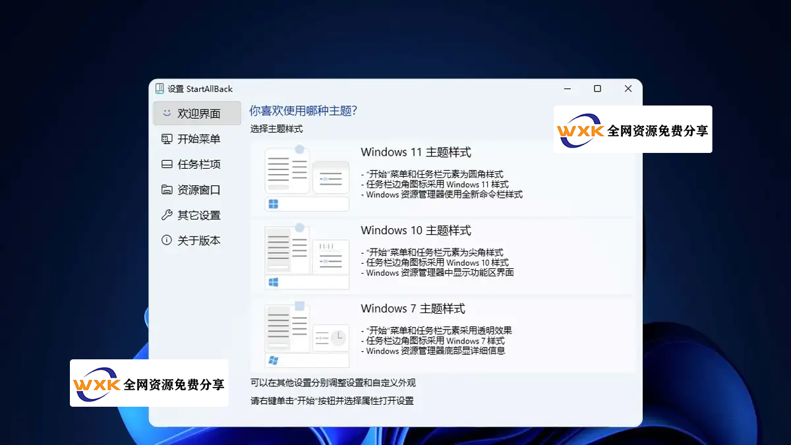Click the folder icon beside 资源窗口
Image resolution: width=791 pixels, height=445 pixels.
click(167, 190)
